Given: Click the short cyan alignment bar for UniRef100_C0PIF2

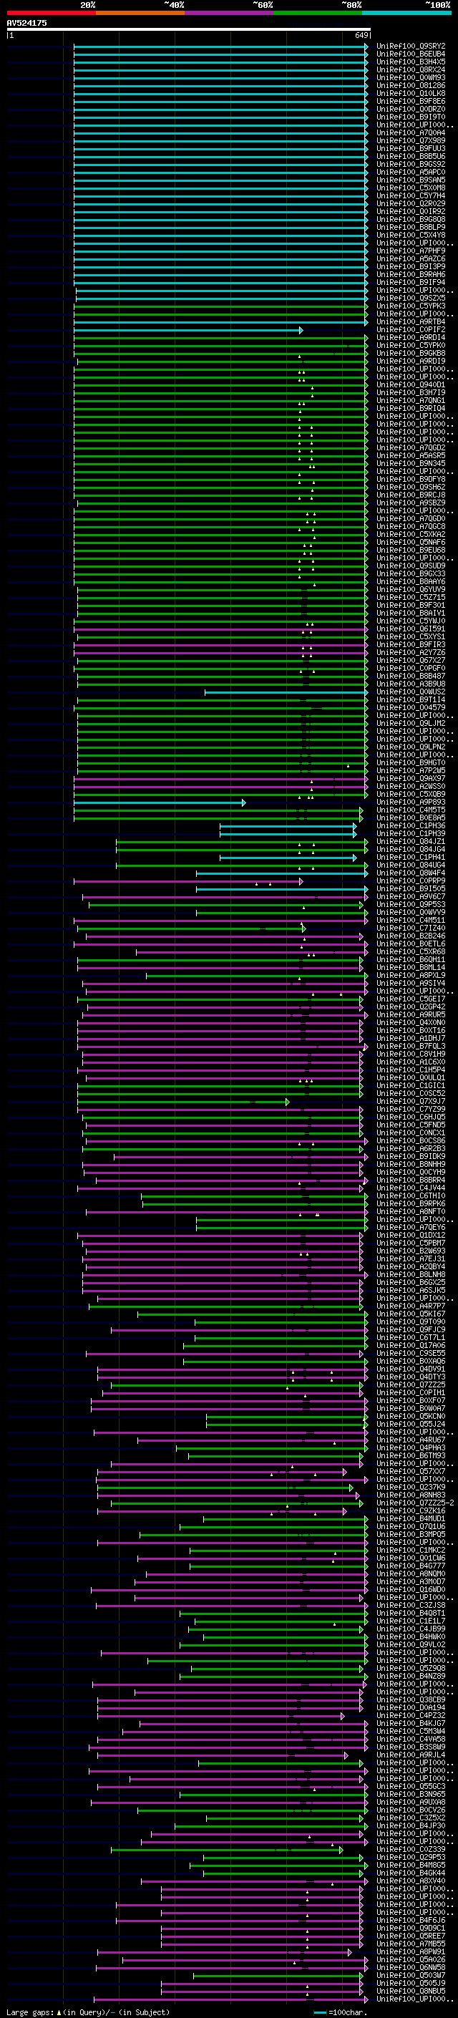Looking at the screenshot, I should [189, 330].
